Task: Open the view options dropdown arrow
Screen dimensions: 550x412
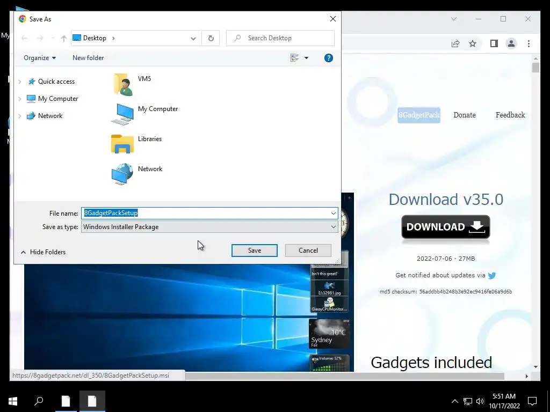Action: tap(306, 58)
